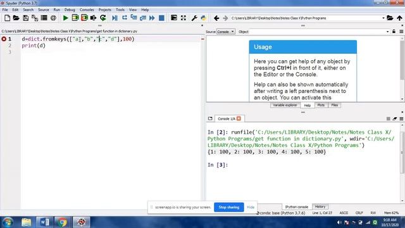Open the Source Console dropdown

click(225, 32)
